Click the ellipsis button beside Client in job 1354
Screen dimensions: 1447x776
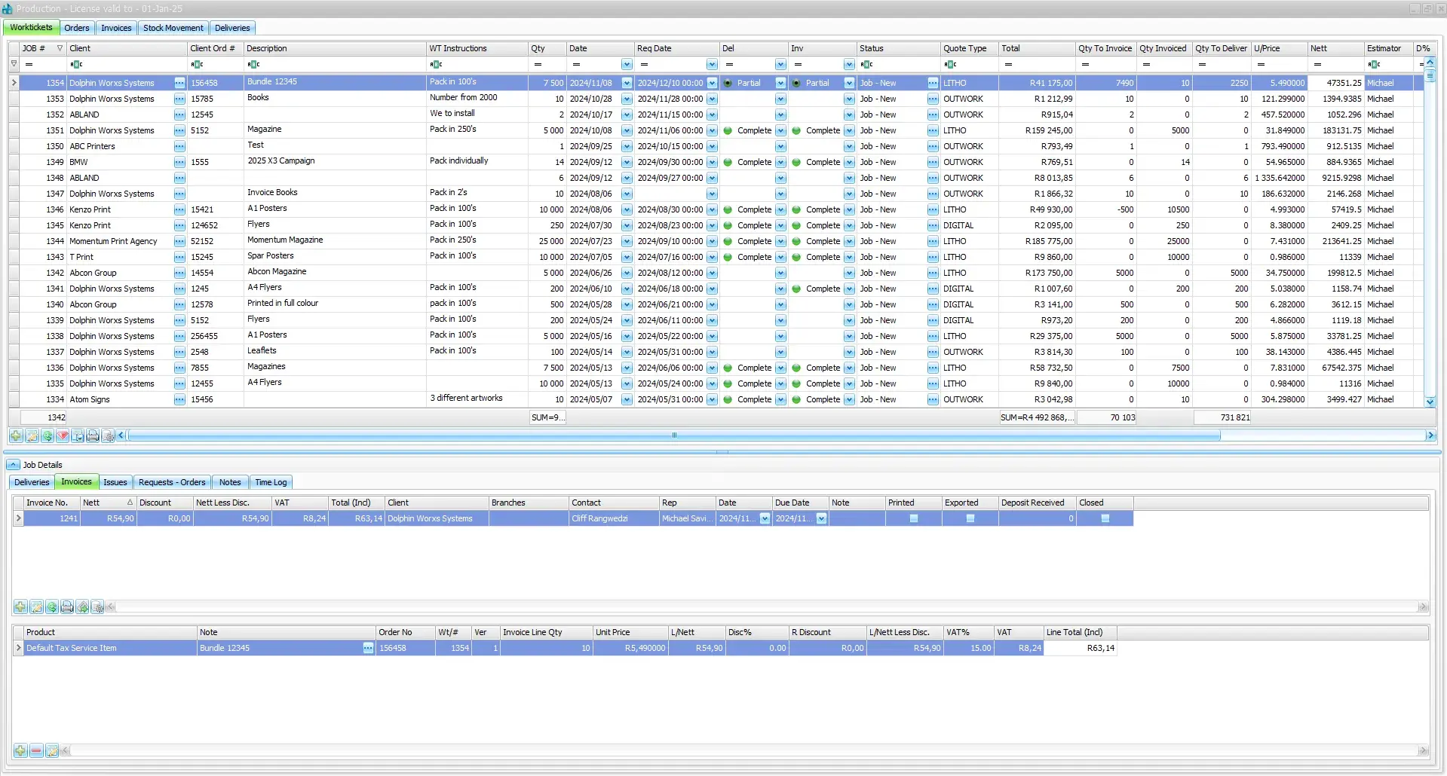point(179,83)
